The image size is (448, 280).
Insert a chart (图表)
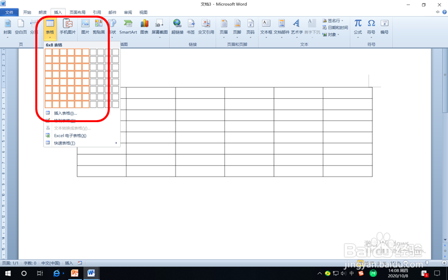[x=144, y=27]
